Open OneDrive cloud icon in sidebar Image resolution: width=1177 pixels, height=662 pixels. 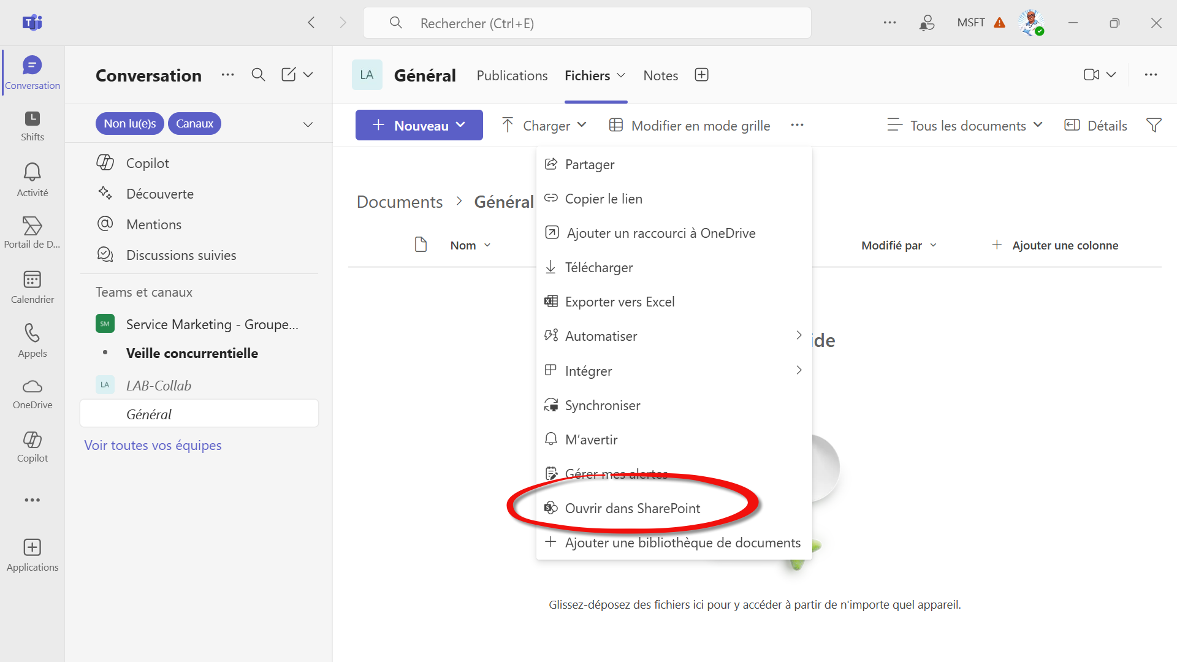(x=32, y=394)
